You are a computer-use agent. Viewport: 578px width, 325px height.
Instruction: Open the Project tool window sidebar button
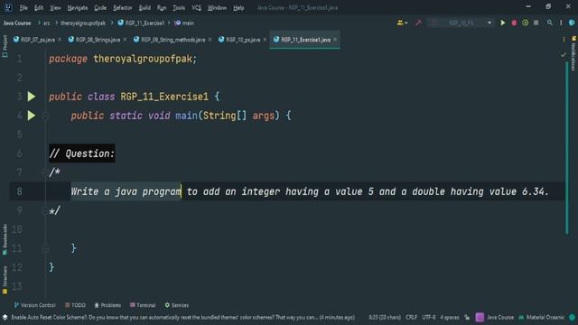[5, 46]
